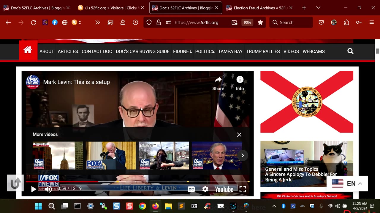Screen dimensions: 380x213
Task: Open the VIDEOS menu item
Action: pyautogui.click(x=291, y=51)
